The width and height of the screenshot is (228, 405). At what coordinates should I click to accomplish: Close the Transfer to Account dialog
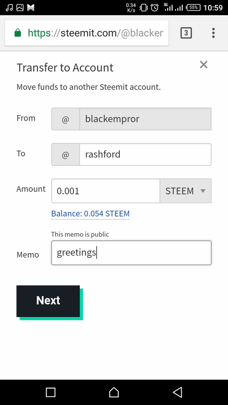coord(204,65)
